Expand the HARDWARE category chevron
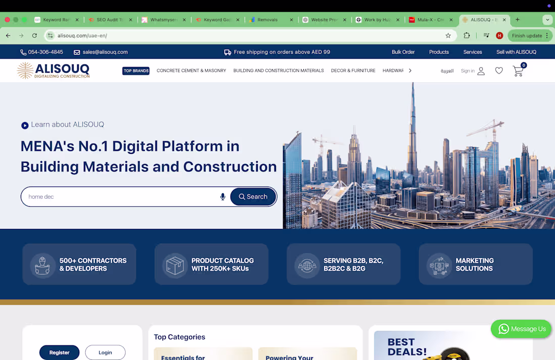Viewport: 555px width, 360px height. tap(410, 71)
